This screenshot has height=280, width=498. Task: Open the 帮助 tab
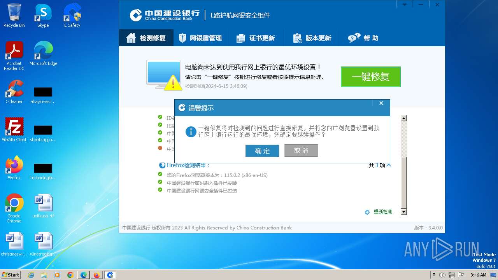pos(363,38)
